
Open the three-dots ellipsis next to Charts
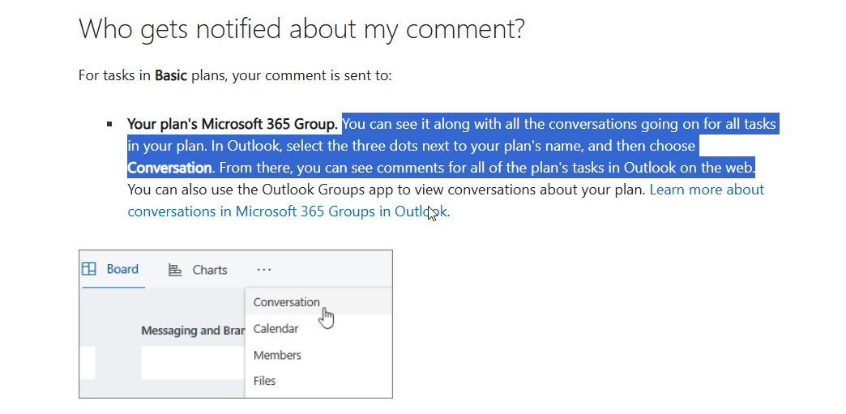(x=264, y=269)
